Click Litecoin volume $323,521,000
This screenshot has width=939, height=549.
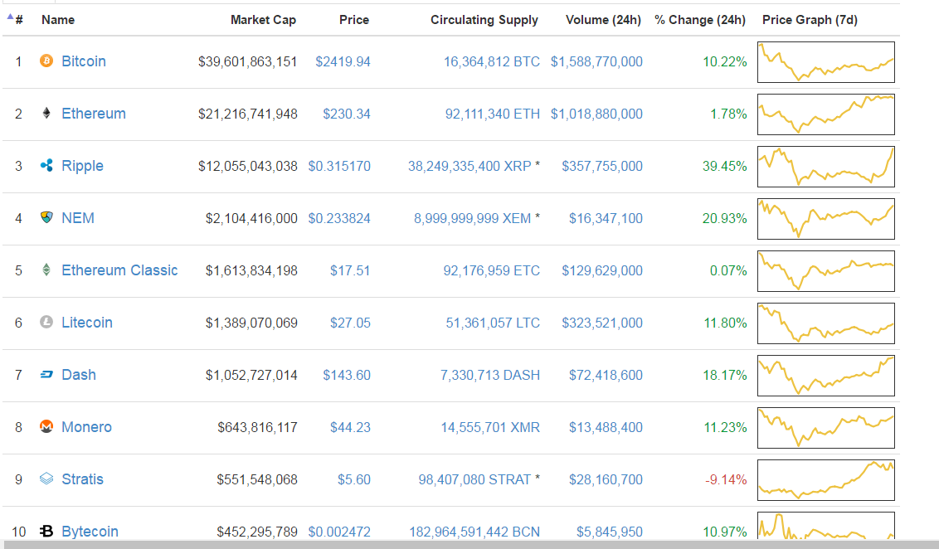pyautogui.click(x=602, y=323)
